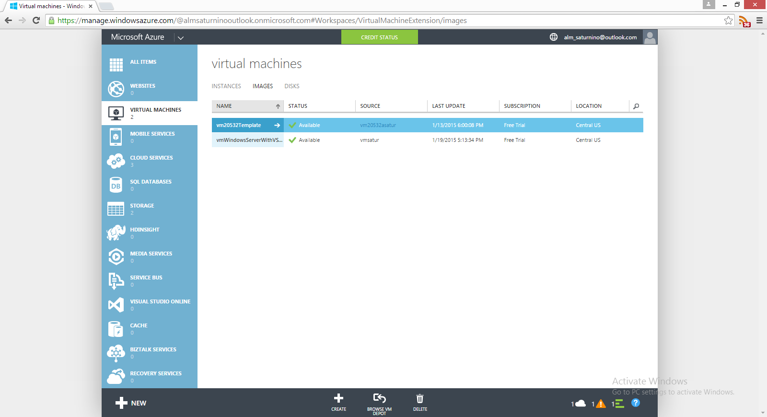Open the HDInsight elephant icon
This screenshot has height=417, width=767.
point(116,233)
